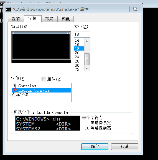The image size is (158, 160).
Task: Choose font size 14 in list
Action: [x=79, y=40]
